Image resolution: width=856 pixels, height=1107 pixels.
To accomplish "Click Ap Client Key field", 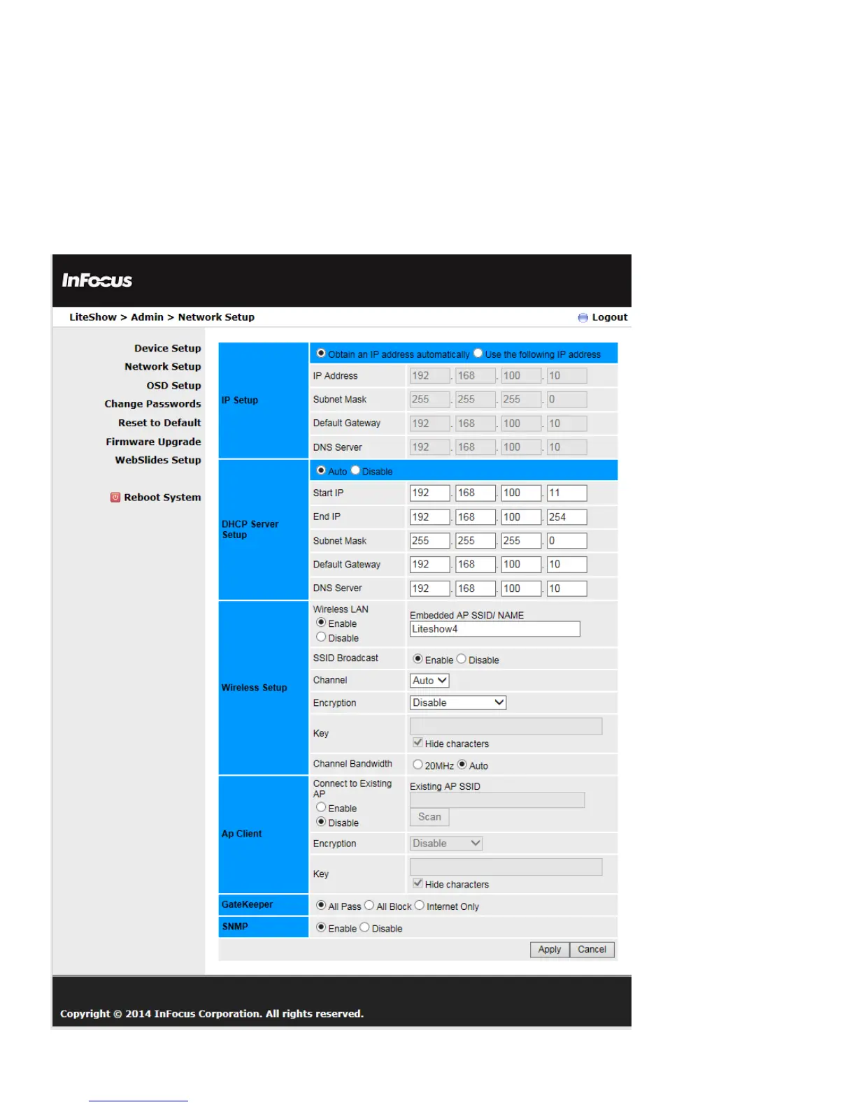I will pyautogui.click(x=506, y=867).
